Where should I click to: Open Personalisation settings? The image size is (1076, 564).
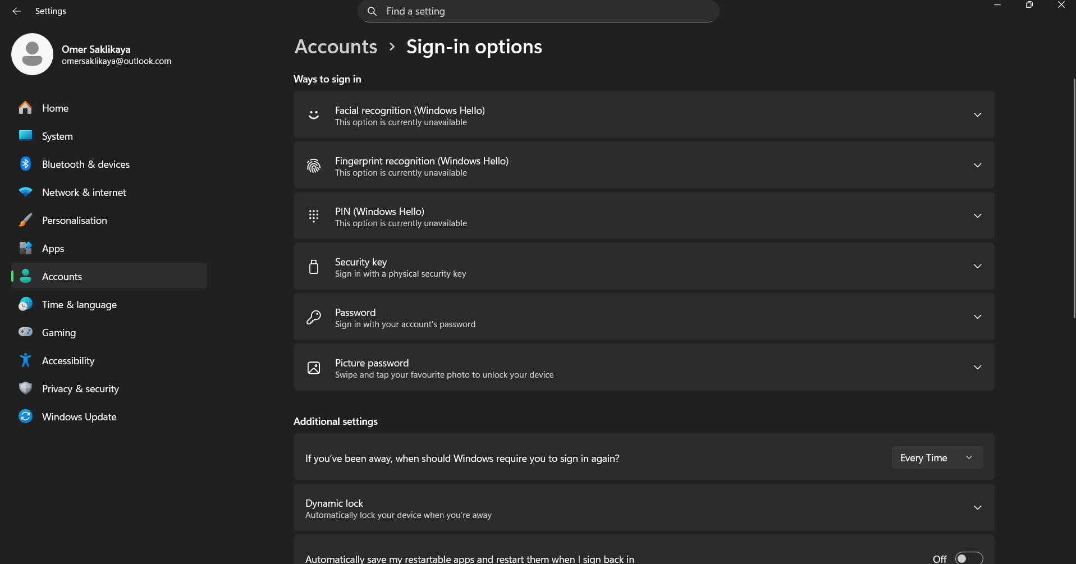pyautogui.click(x=109, y=220)
